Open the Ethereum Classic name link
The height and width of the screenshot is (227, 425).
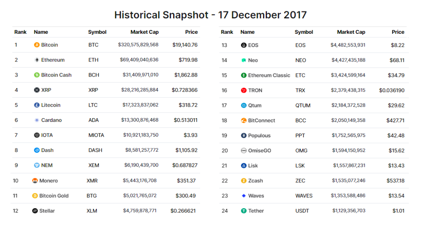click(x=269, y=75)
